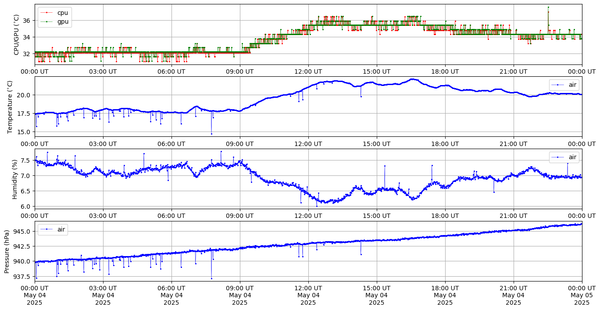Image resolution: width=600 pixels, height=310 pixels.
Task: Click the 7.0 tick on Humidity axis
Action: click(26, 176)
